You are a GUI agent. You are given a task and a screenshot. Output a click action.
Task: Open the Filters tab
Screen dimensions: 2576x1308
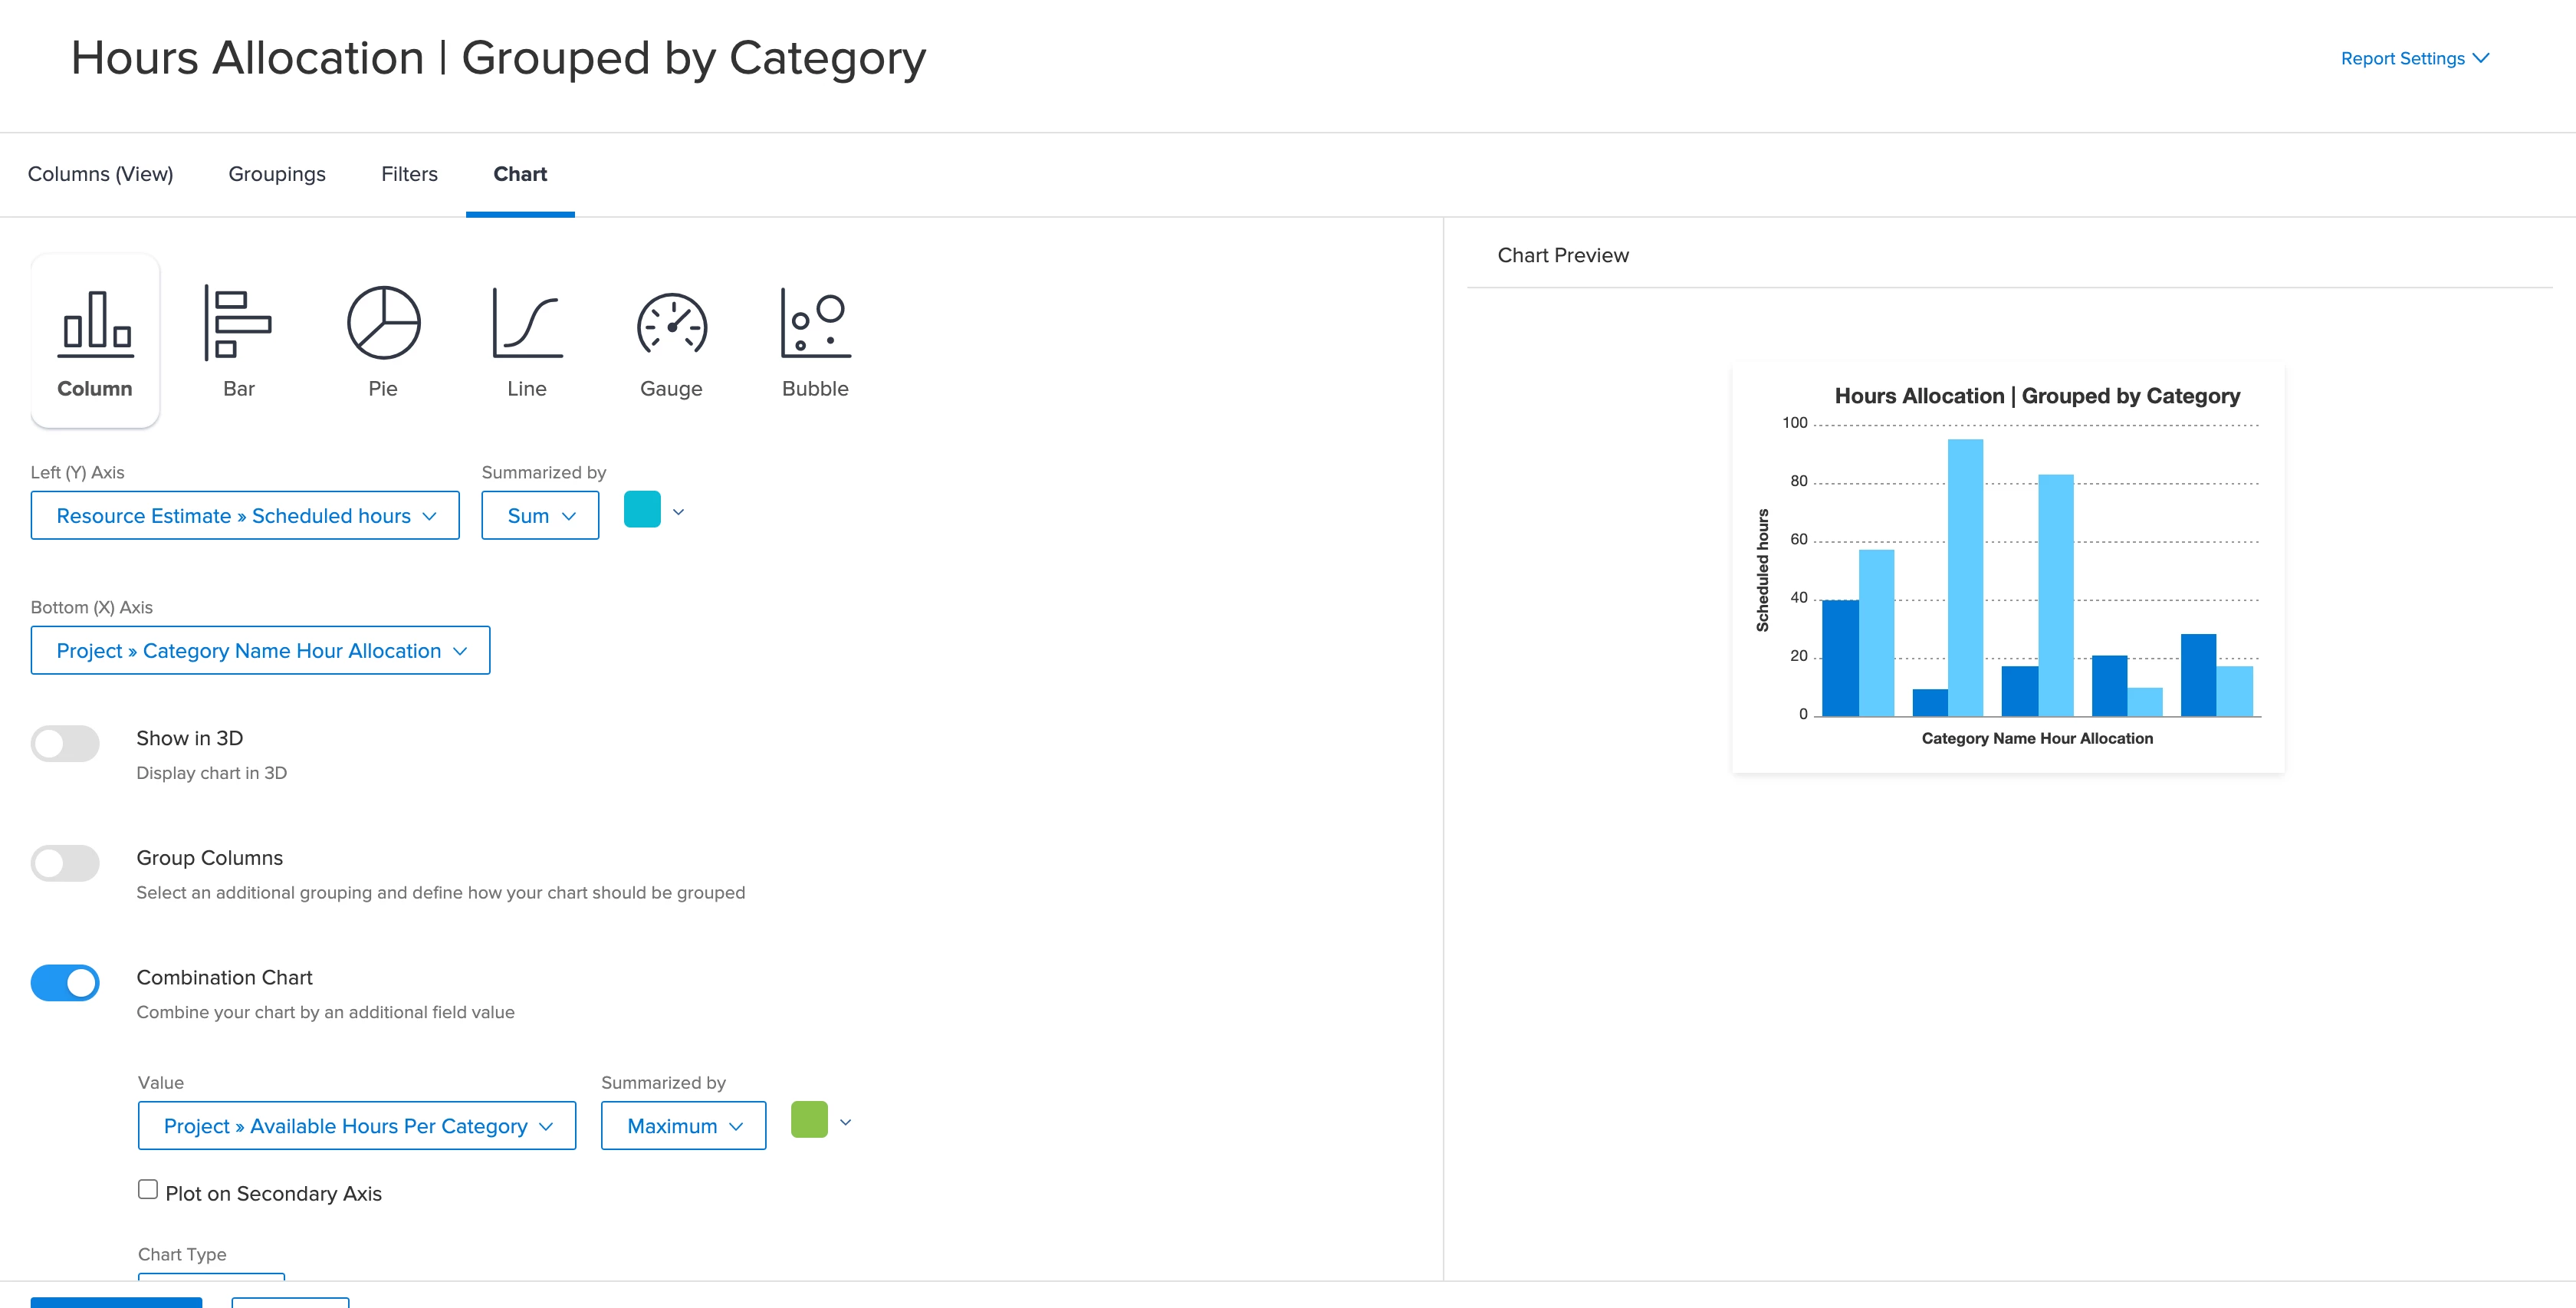tap(409, 174)
